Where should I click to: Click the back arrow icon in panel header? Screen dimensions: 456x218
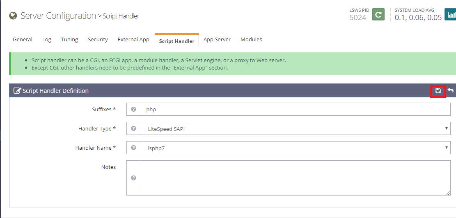click(x=451, y=91)
